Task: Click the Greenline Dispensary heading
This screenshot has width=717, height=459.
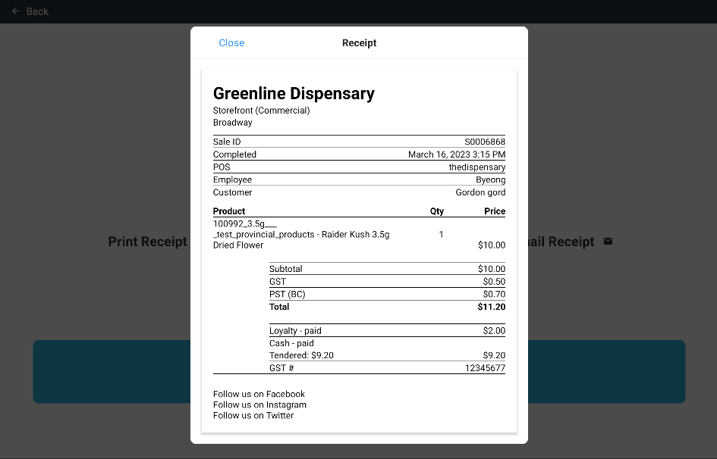Action: point(294,94)
